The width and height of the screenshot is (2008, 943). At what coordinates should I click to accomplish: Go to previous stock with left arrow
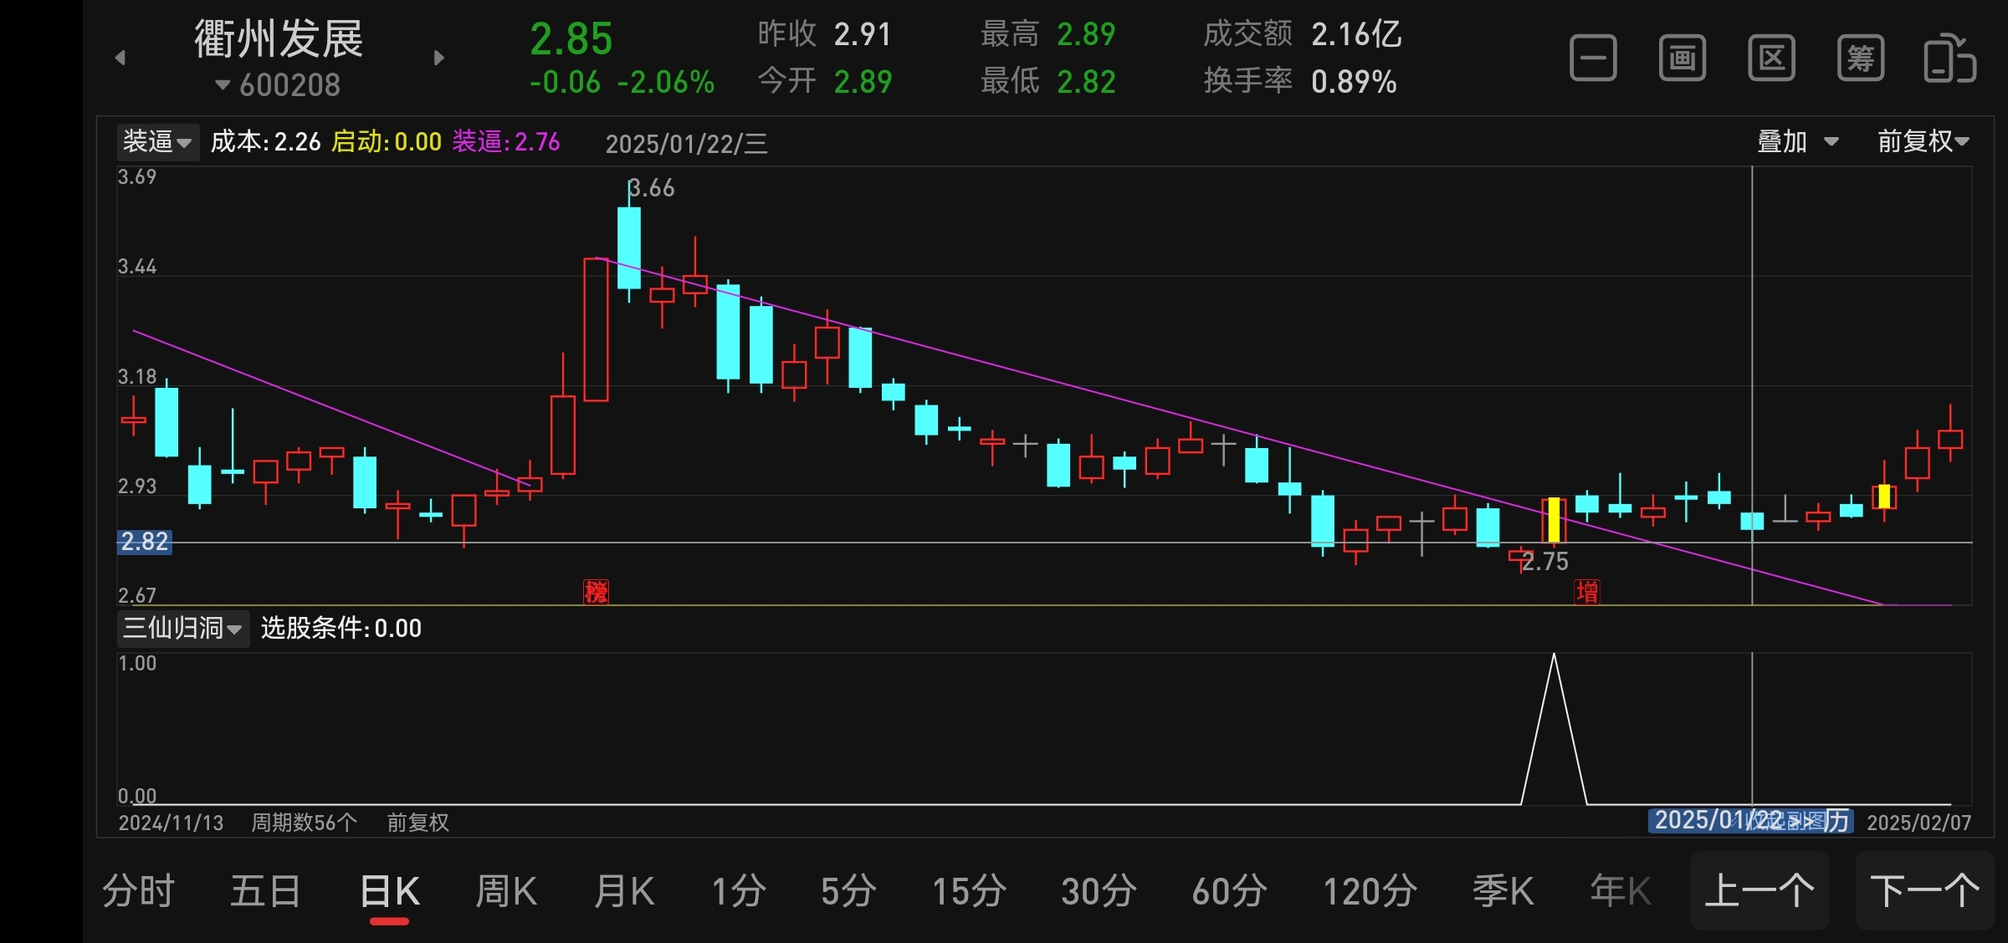[x=120, y=58]
